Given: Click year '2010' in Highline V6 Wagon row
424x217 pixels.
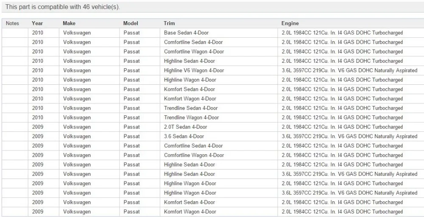Looking at the screenshot, I should click(x=38, y=70).
